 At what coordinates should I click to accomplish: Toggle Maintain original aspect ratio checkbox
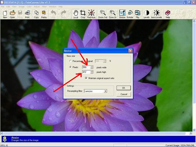(86, 78)
